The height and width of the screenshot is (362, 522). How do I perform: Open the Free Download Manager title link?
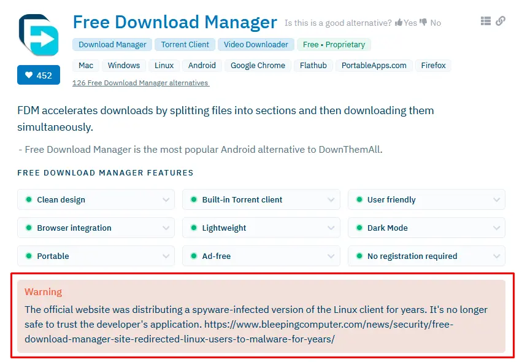175,22
